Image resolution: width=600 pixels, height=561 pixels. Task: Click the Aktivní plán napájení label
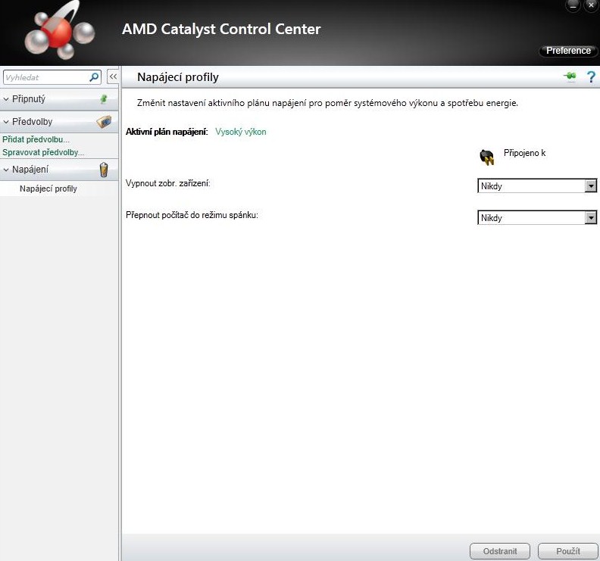click(167, 132)
